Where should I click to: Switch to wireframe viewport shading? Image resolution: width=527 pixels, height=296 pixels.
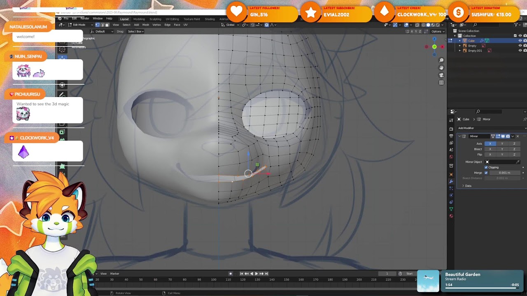tap(424, 25)
